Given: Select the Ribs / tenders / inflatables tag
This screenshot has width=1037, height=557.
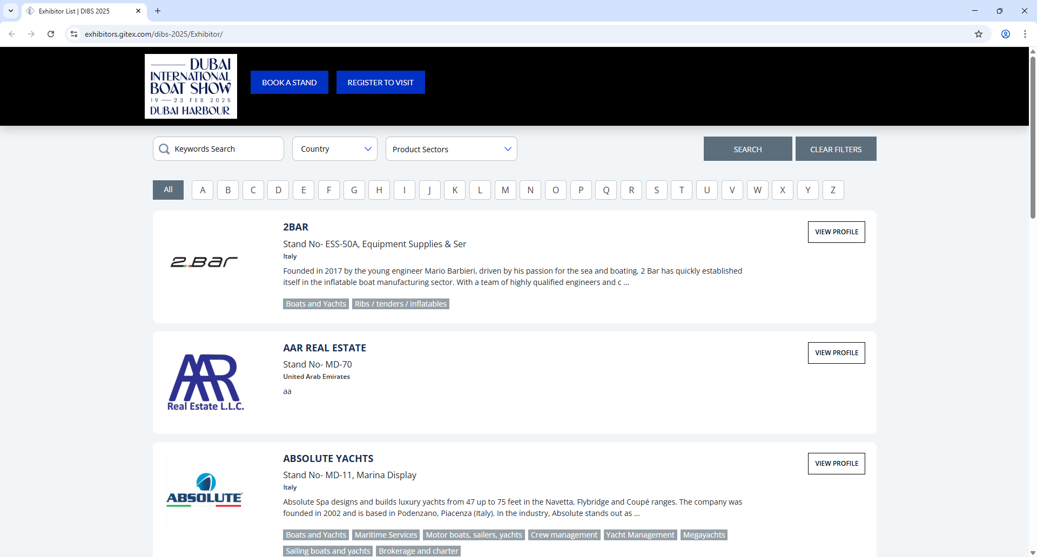Looking at the screenshot, I should pyautogui.click(x=400, y=303).
